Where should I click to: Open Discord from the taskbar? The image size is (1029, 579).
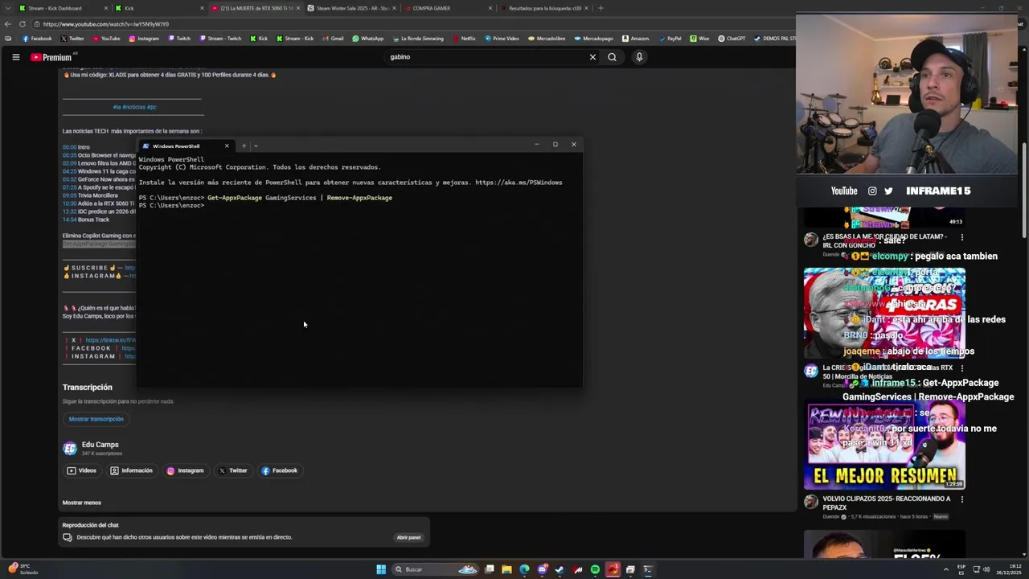coord(542,569)
